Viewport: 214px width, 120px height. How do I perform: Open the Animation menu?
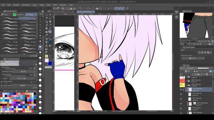(x=26, y=5)
